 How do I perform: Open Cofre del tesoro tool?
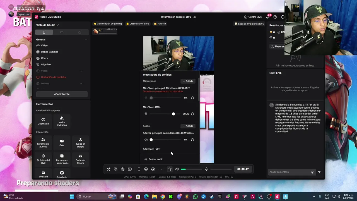(80, 159)
